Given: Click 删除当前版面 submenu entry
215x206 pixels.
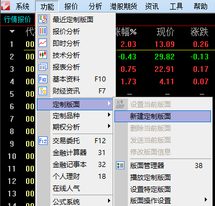Looking at the screenshot, I should [x=162, y=128].
